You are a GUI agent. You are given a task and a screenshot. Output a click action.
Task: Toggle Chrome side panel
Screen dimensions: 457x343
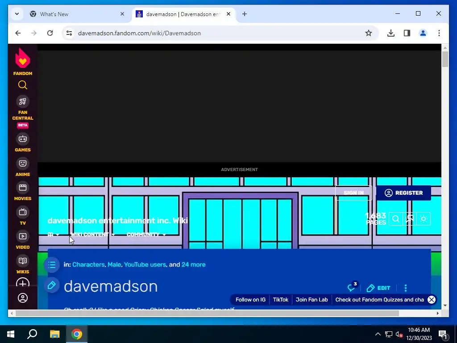coord(407,33)
